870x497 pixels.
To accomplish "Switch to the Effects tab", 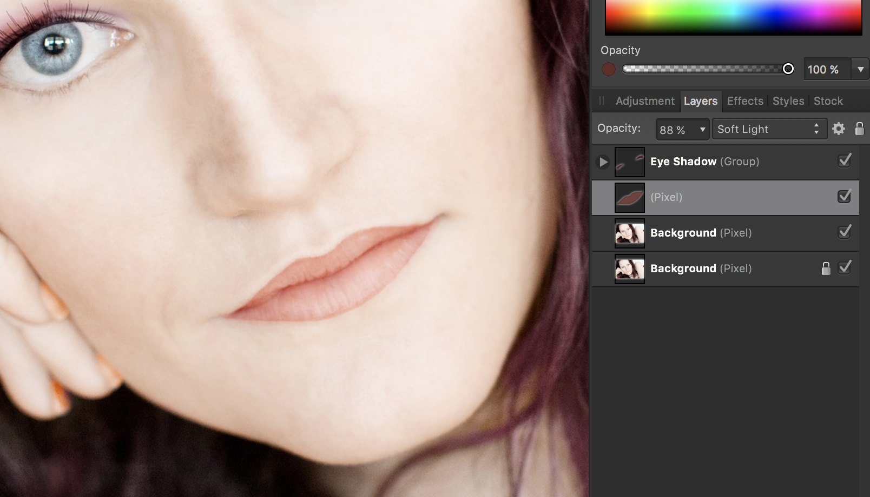I will (745, 101).
